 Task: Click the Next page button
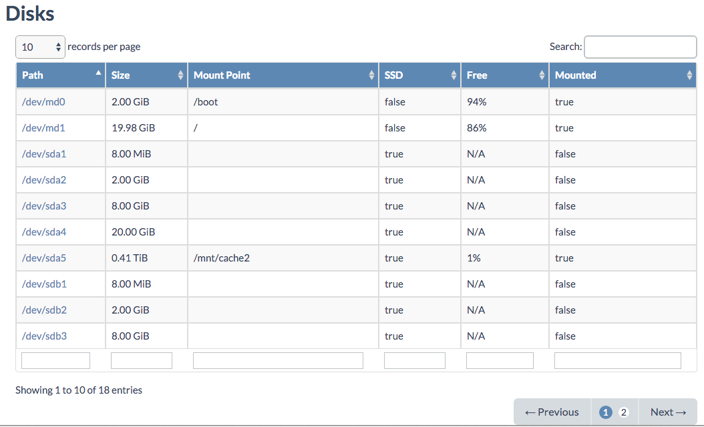[x=668, y=412]
